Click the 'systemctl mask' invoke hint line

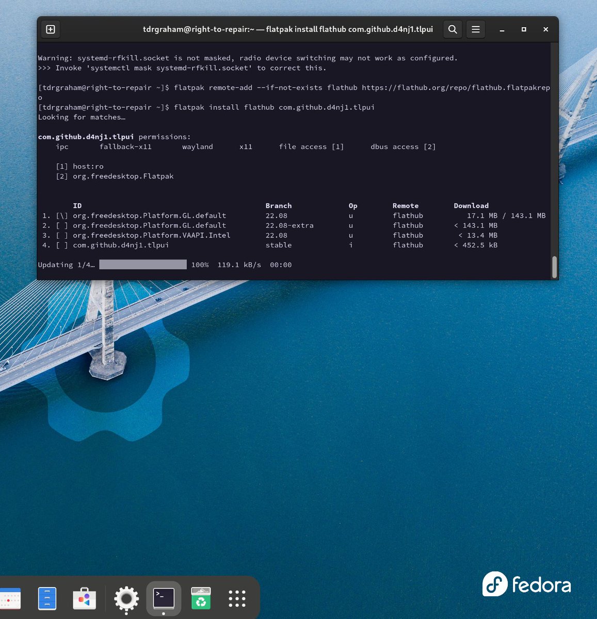point(182,68)
